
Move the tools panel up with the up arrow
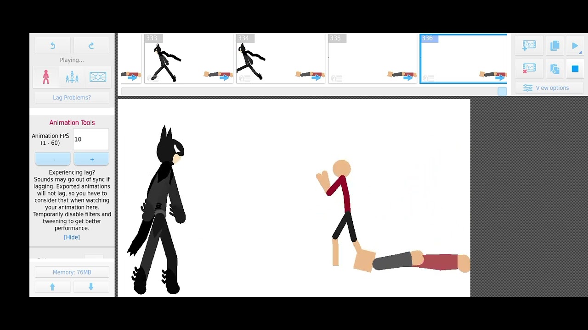[x=52, y=287]
